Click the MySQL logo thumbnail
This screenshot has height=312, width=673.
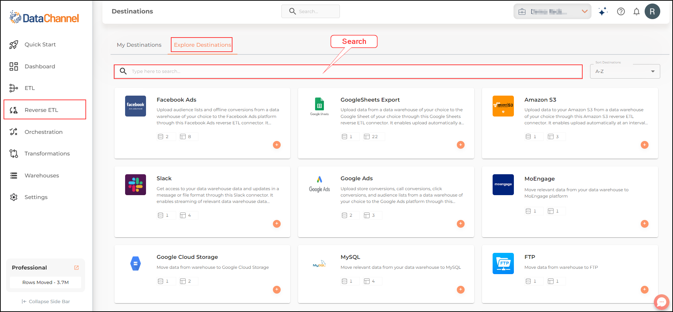pos(319,264)
